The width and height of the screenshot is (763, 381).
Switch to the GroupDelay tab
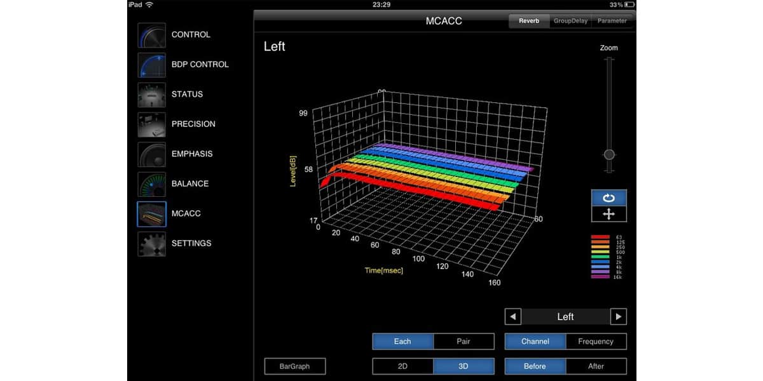(571, 21)
